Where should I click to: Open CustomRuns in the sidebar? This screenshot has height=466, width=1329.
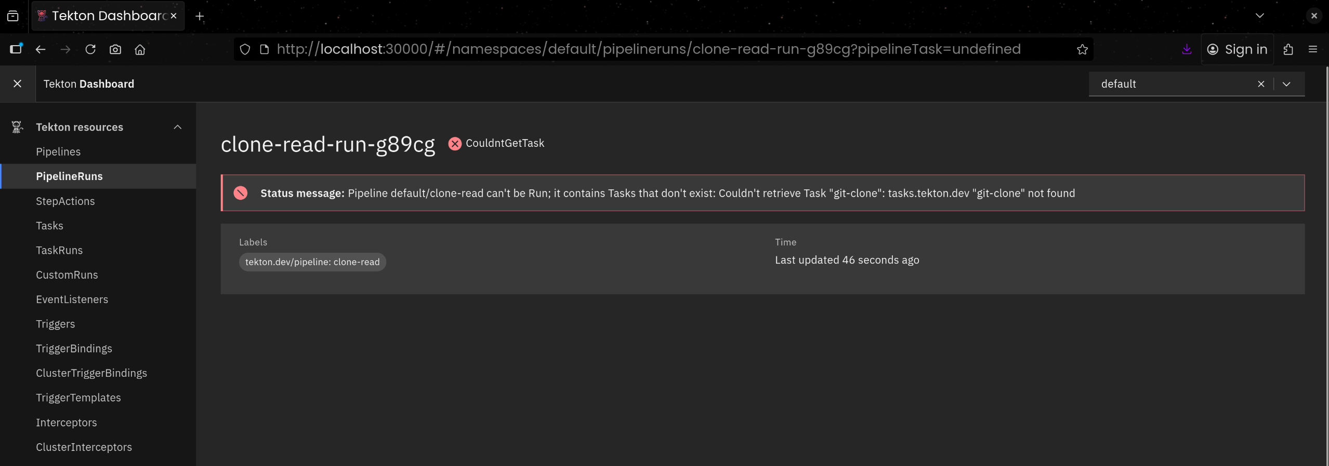pos(67,275)
